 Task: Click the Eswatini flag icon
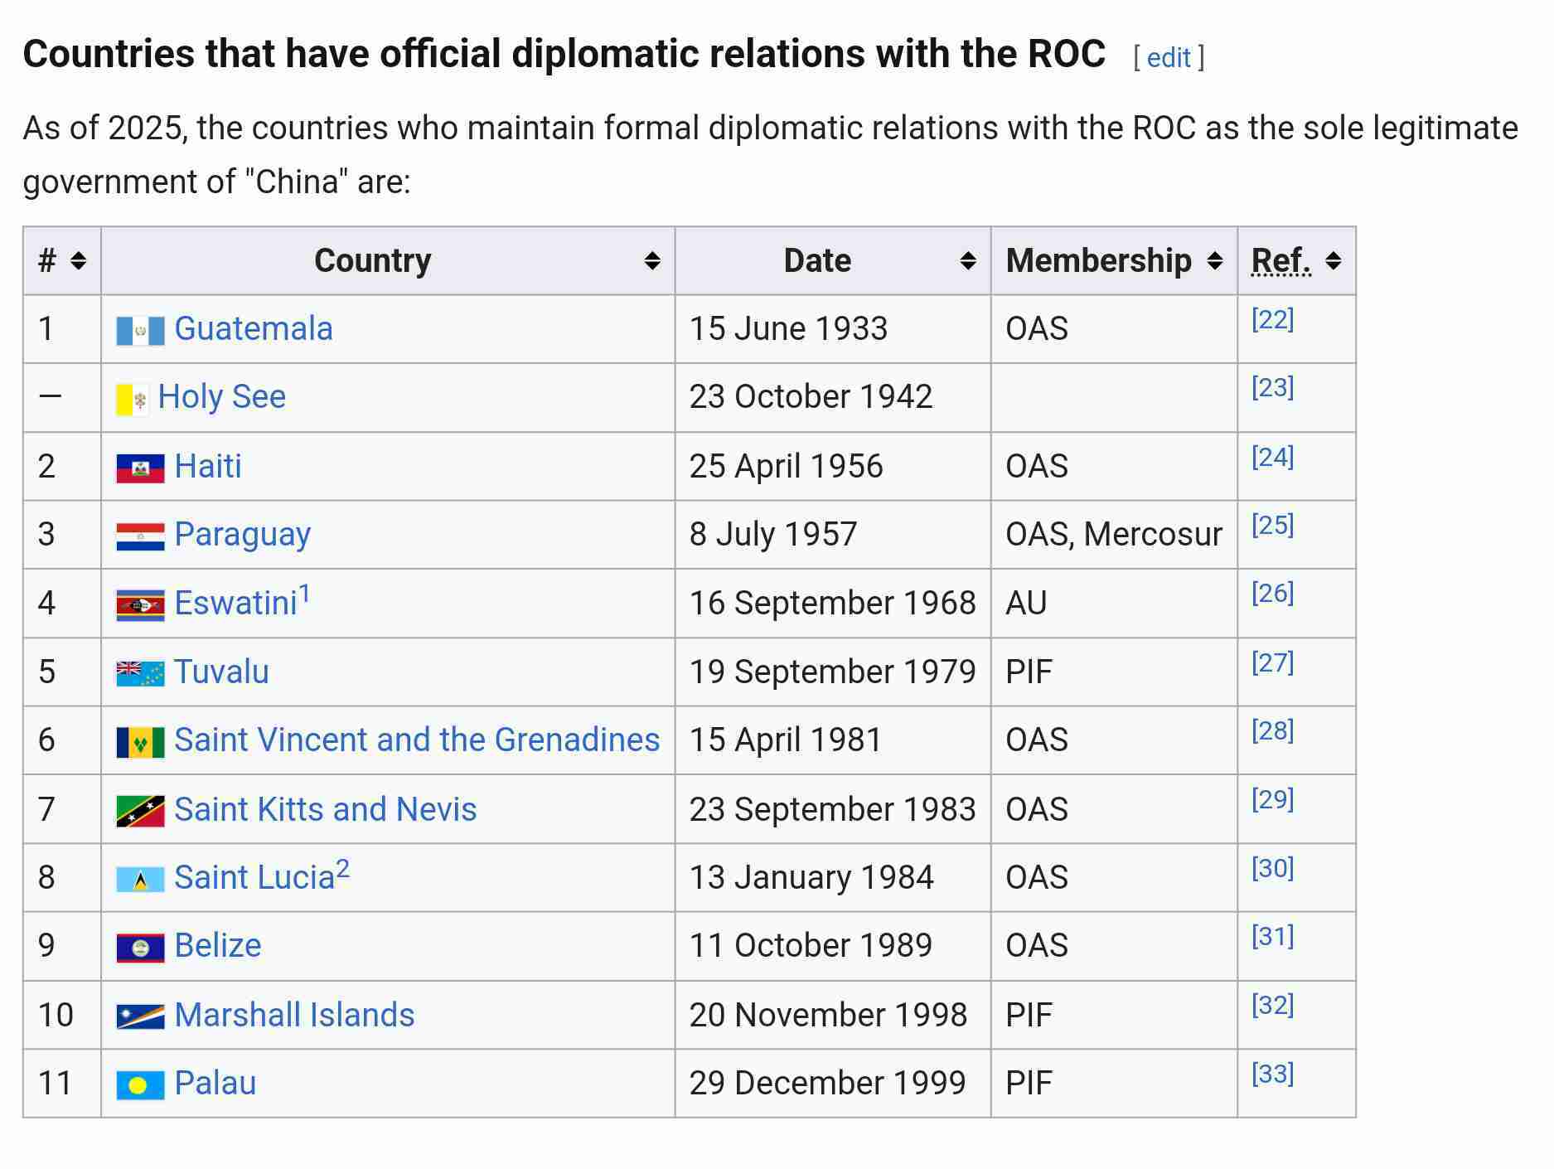point(140,605)
